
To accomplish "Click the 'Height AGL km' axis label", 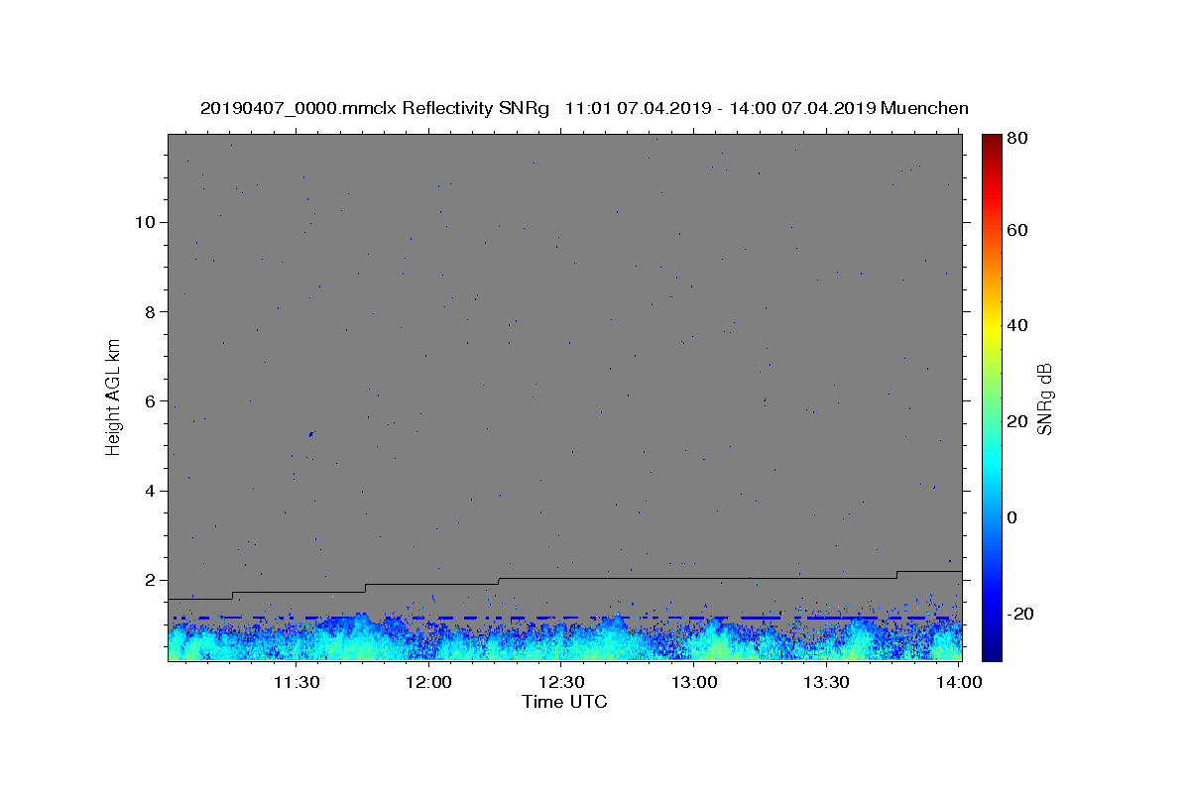I will tap(113, 396).
